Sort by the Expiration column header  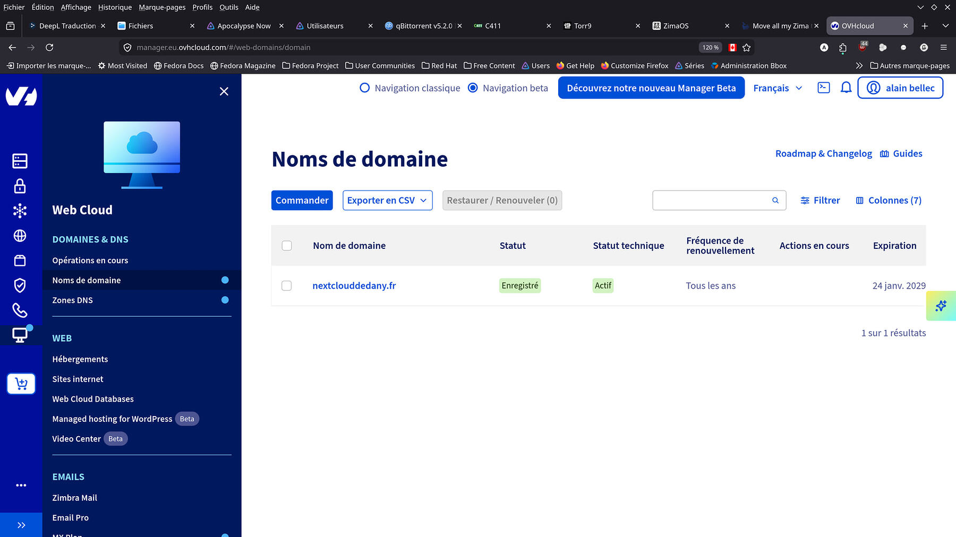[895, 246]
